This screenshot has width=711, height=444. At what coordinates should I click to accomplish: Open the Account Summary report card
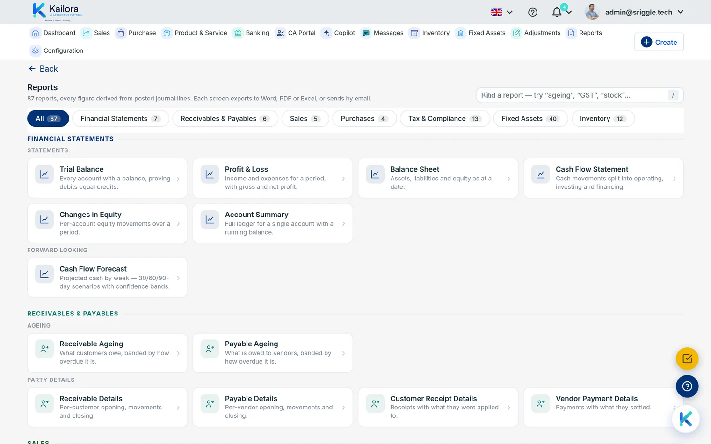(273, 223)
